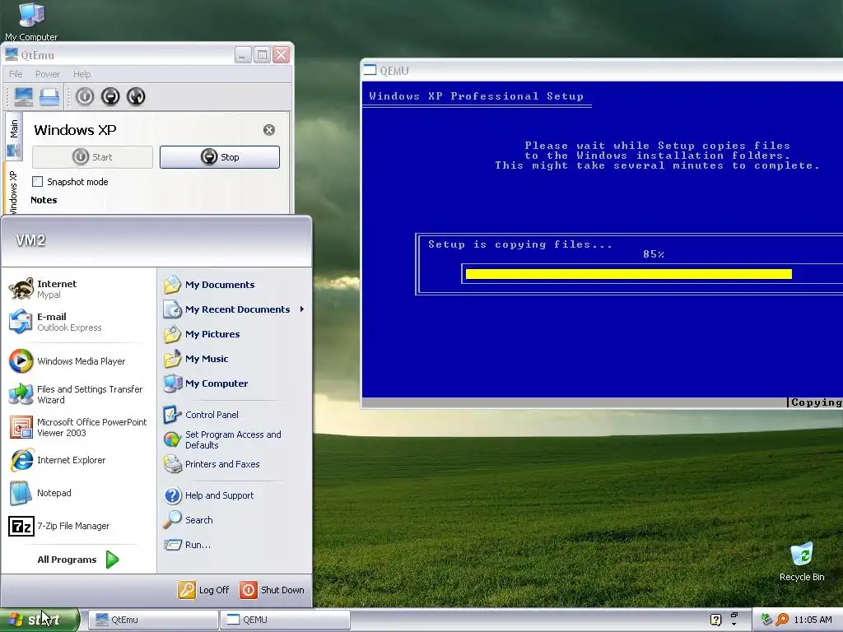This screenshot has width=843, height=632.
Task: Open Help and Support
Action: pyautogui.click(x=235, y=495)
